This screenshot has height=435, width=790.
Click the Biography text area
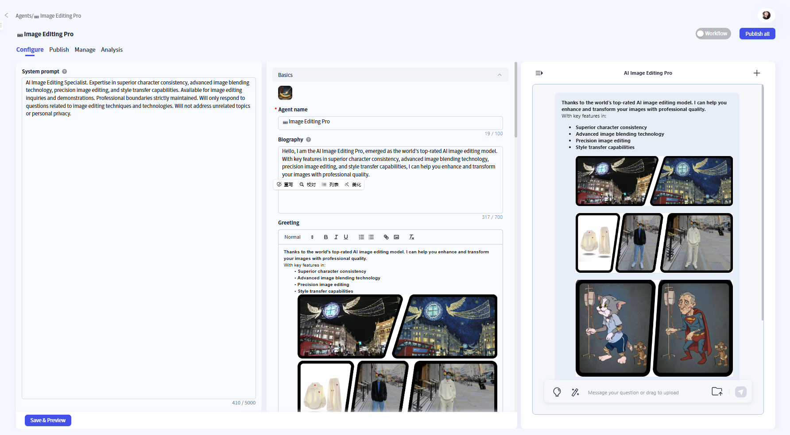pos(390,180)
